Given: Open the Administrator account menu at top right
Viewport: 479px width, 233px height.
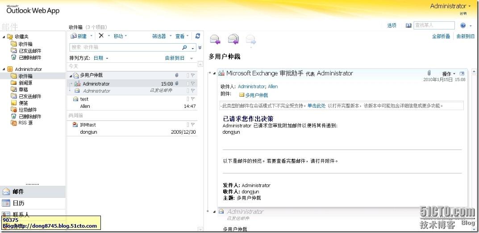Looking at the screenshot, I should (x=450, y=6).
